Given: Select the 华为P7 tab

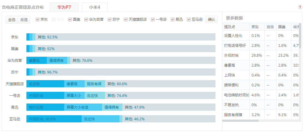Looking at the screenshot, I should tap(64, 7).
